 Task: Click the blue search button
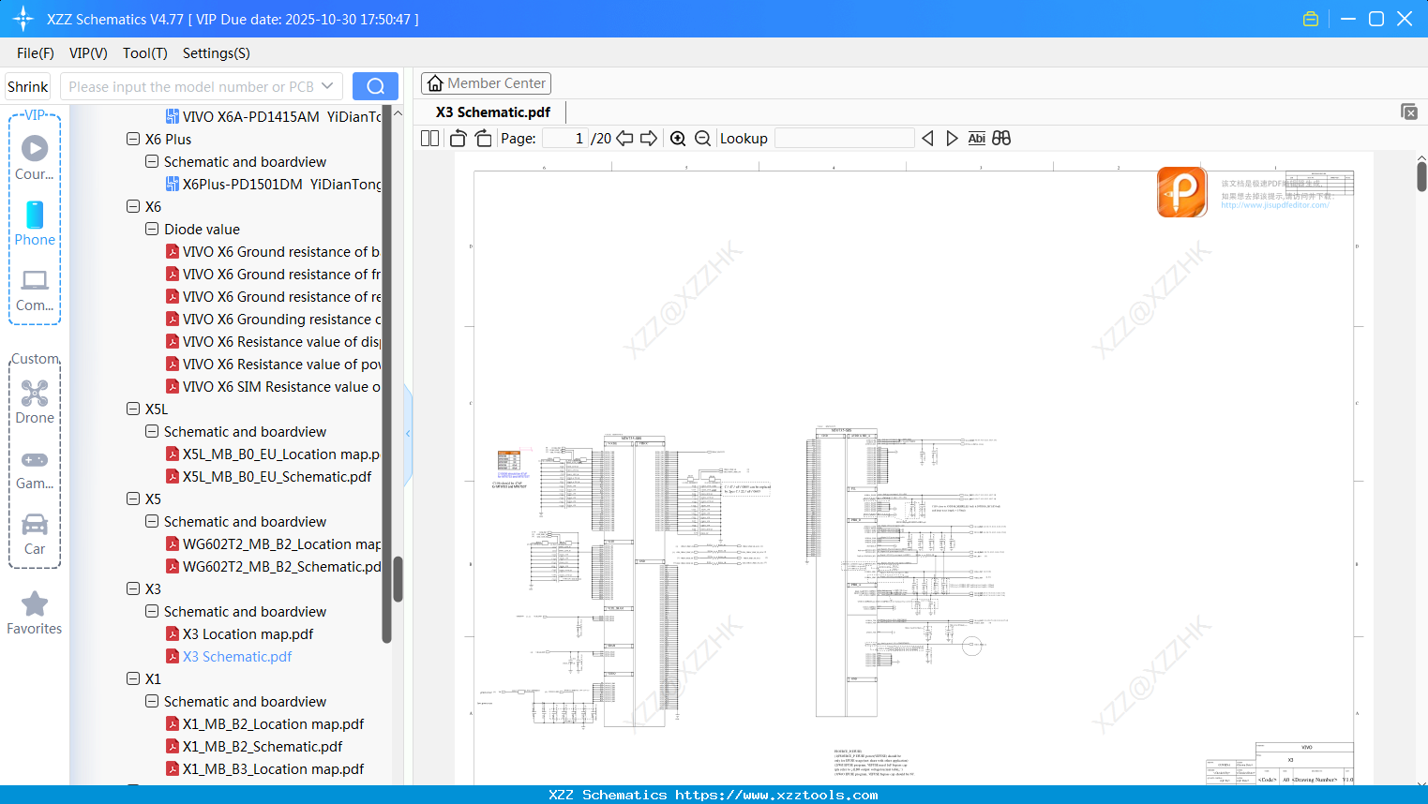coord(375,86)
